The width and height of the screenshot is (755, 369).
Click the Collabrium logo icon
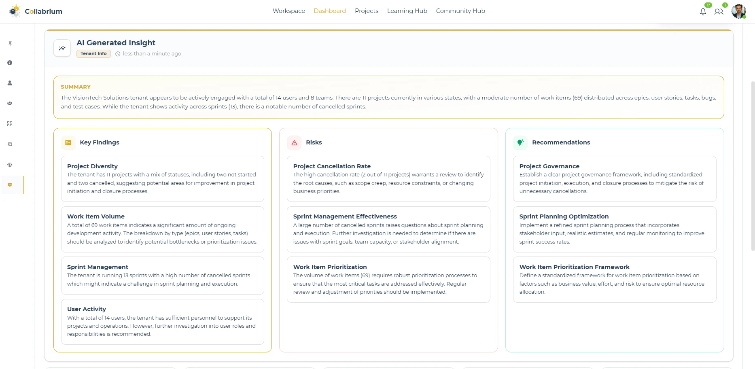[x=15, y=11]
